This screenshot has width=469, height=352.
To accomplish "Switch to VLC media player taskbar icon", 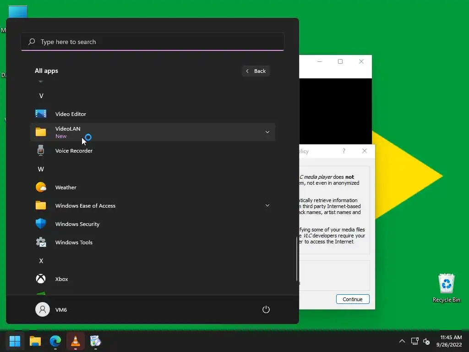I will [76, 341].
